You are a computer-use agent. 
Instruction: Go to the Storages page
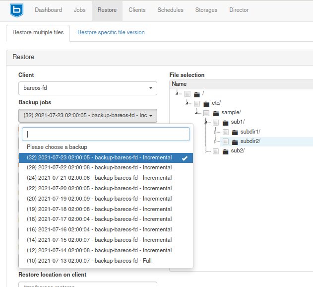pyautogui.click(x=206, y=10)
